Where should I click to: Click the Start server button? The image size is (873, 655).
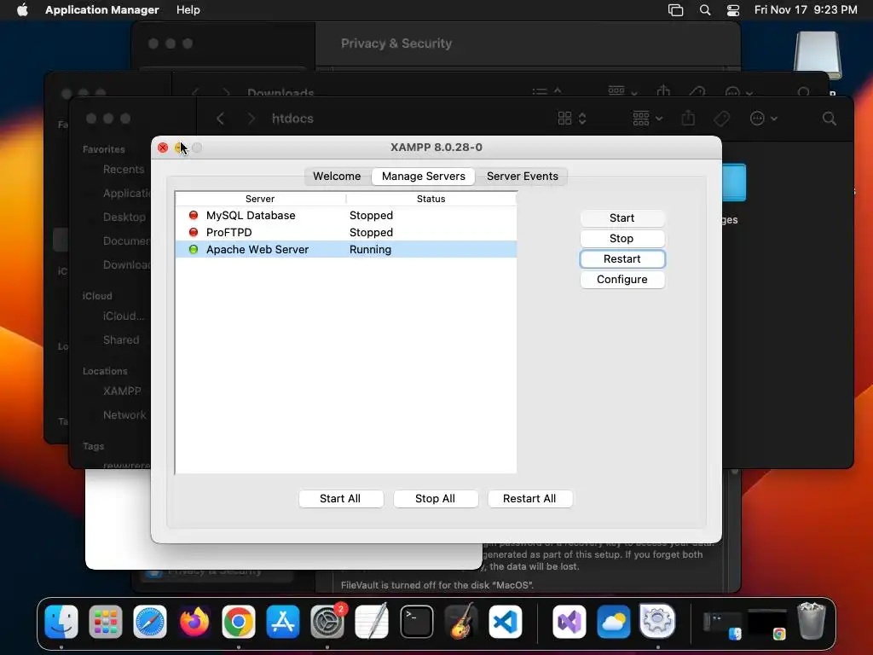pyautogui.click(x=622, y=217)
